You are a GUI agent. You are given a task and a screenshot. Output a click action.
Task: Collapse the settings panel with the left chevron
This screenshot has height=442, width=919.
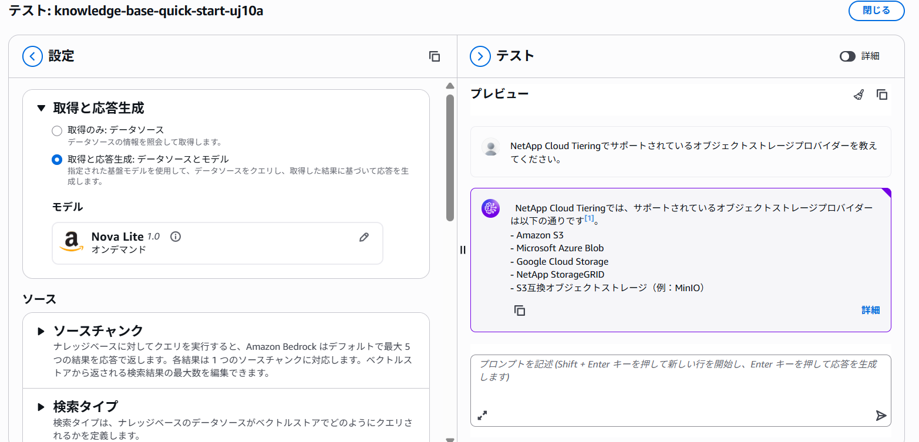33,56
